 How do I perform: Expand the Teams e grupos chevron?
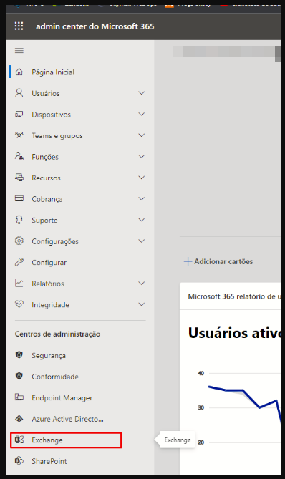coord(142,135)
